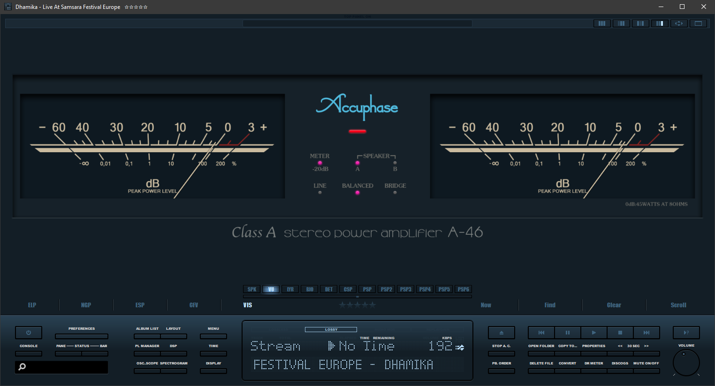Click the four-arrow expand icon in top bar
The image size is (715, 386).
click(679, 23)
